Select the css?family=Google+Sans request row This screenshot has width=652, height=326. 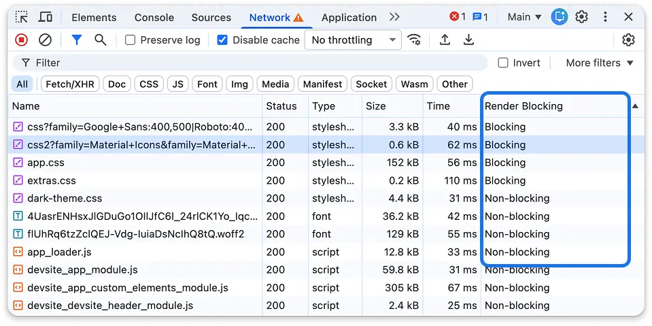326,127
